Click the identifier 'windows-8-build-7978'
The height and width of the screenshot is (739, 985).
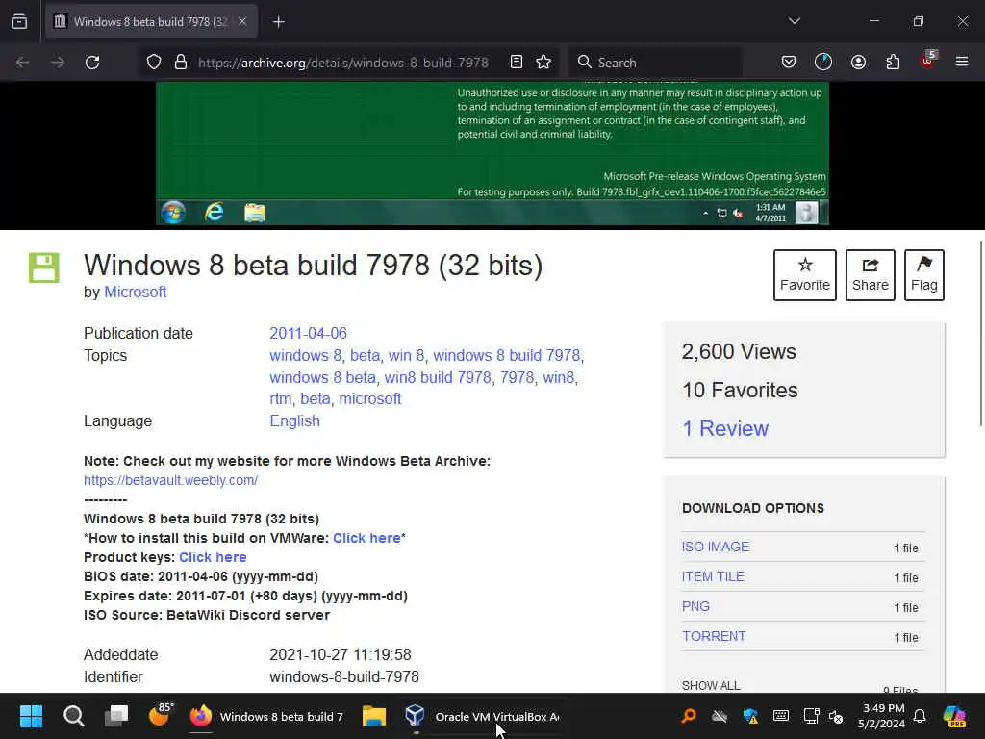pos(343,676)
